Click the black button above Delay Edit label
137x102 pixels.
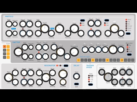point(76,84)
